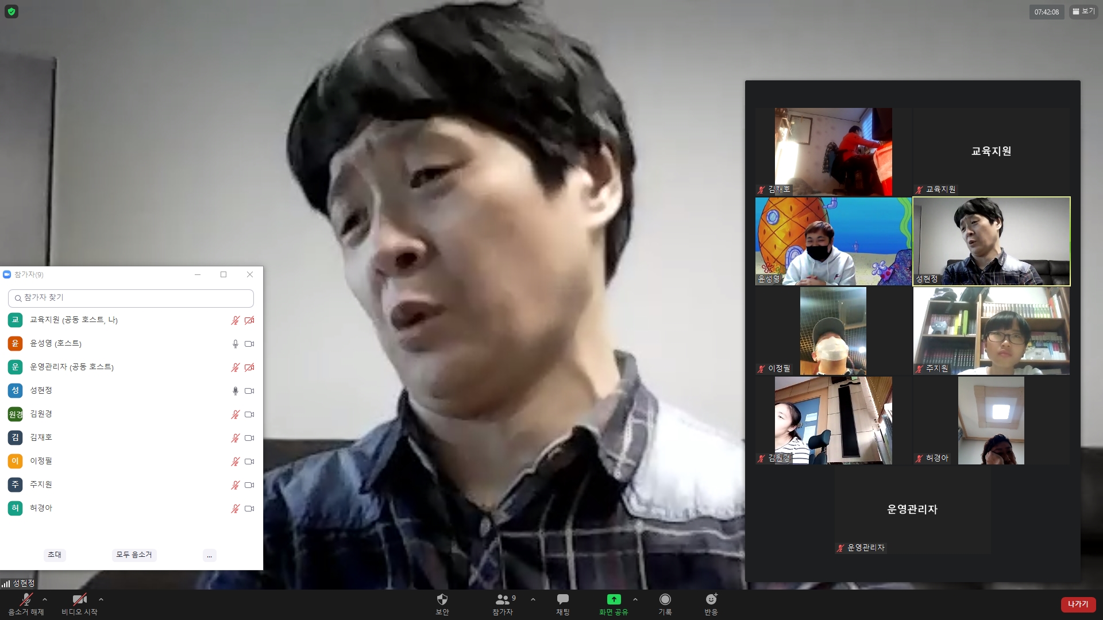This screenshot has width=1103, height=620.
Task: Start video with 비디오 시작 icon
Action: point(79,599)
